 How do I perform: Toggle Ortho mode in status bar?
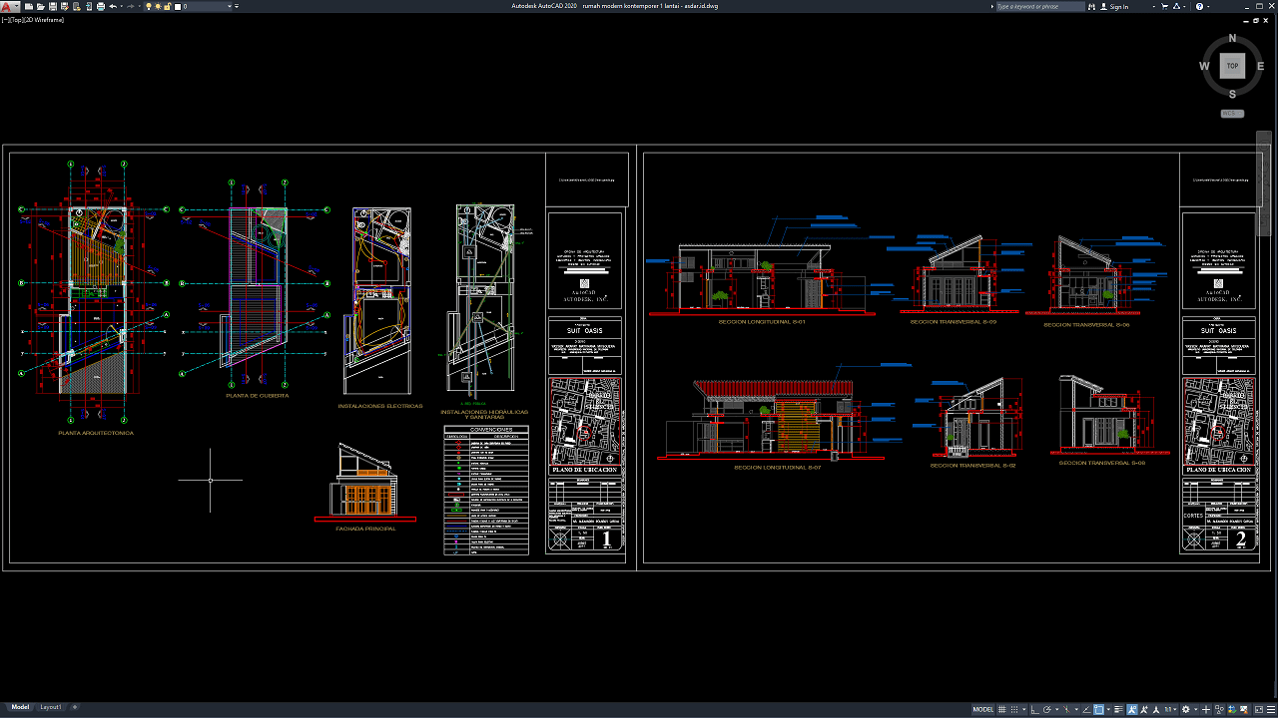(x=1034, y=710)
